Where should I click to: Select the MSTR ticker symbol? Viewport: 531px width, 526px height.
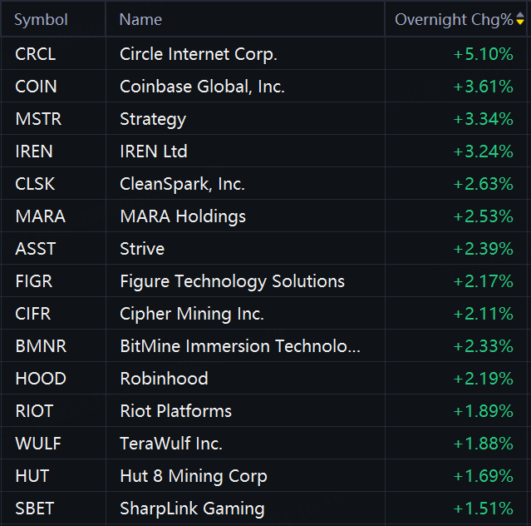(38, 119)
